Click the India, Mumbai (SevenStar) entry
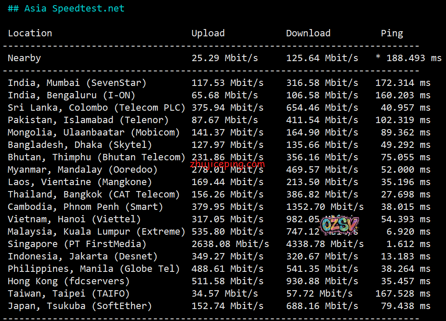The image size is (446, 321). click(77, 83)
